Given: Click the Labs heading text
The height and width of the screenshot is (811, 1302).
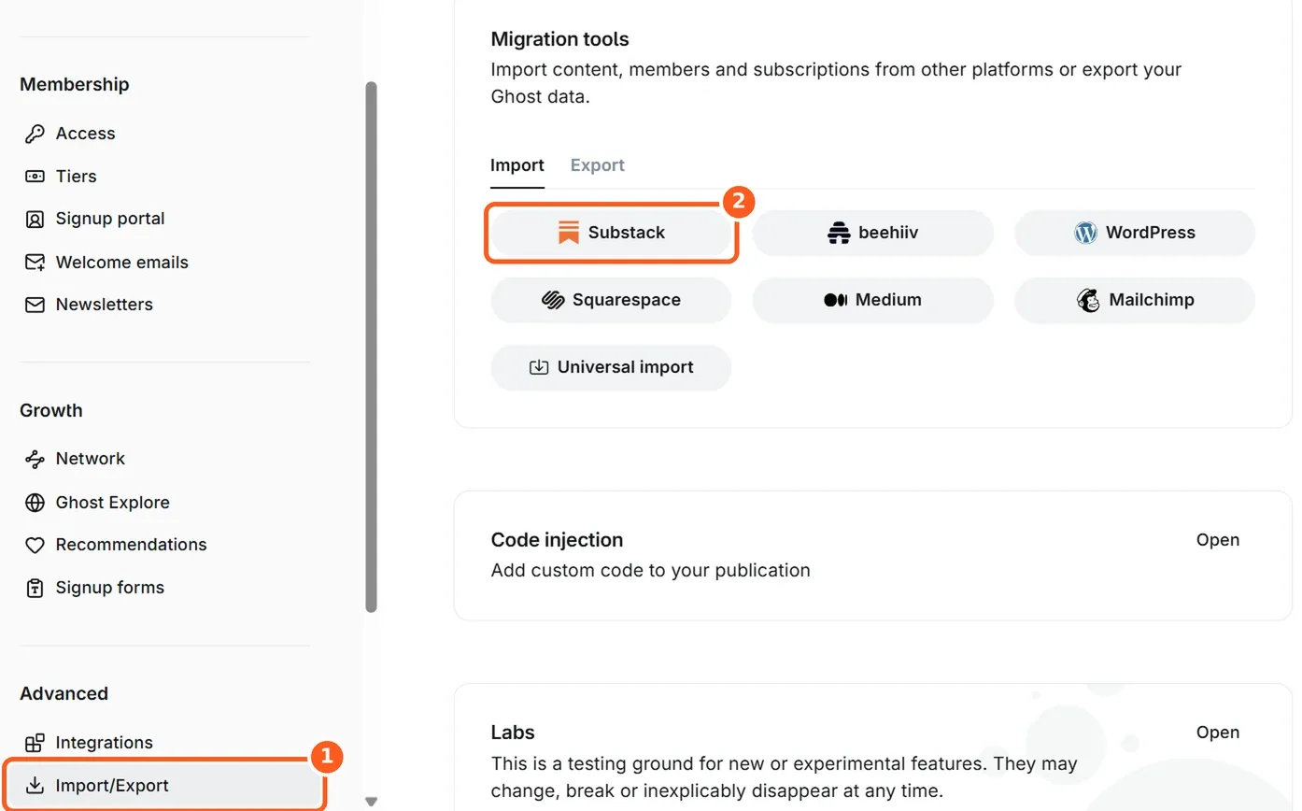Looking at the screenshot, I should 513,733.
